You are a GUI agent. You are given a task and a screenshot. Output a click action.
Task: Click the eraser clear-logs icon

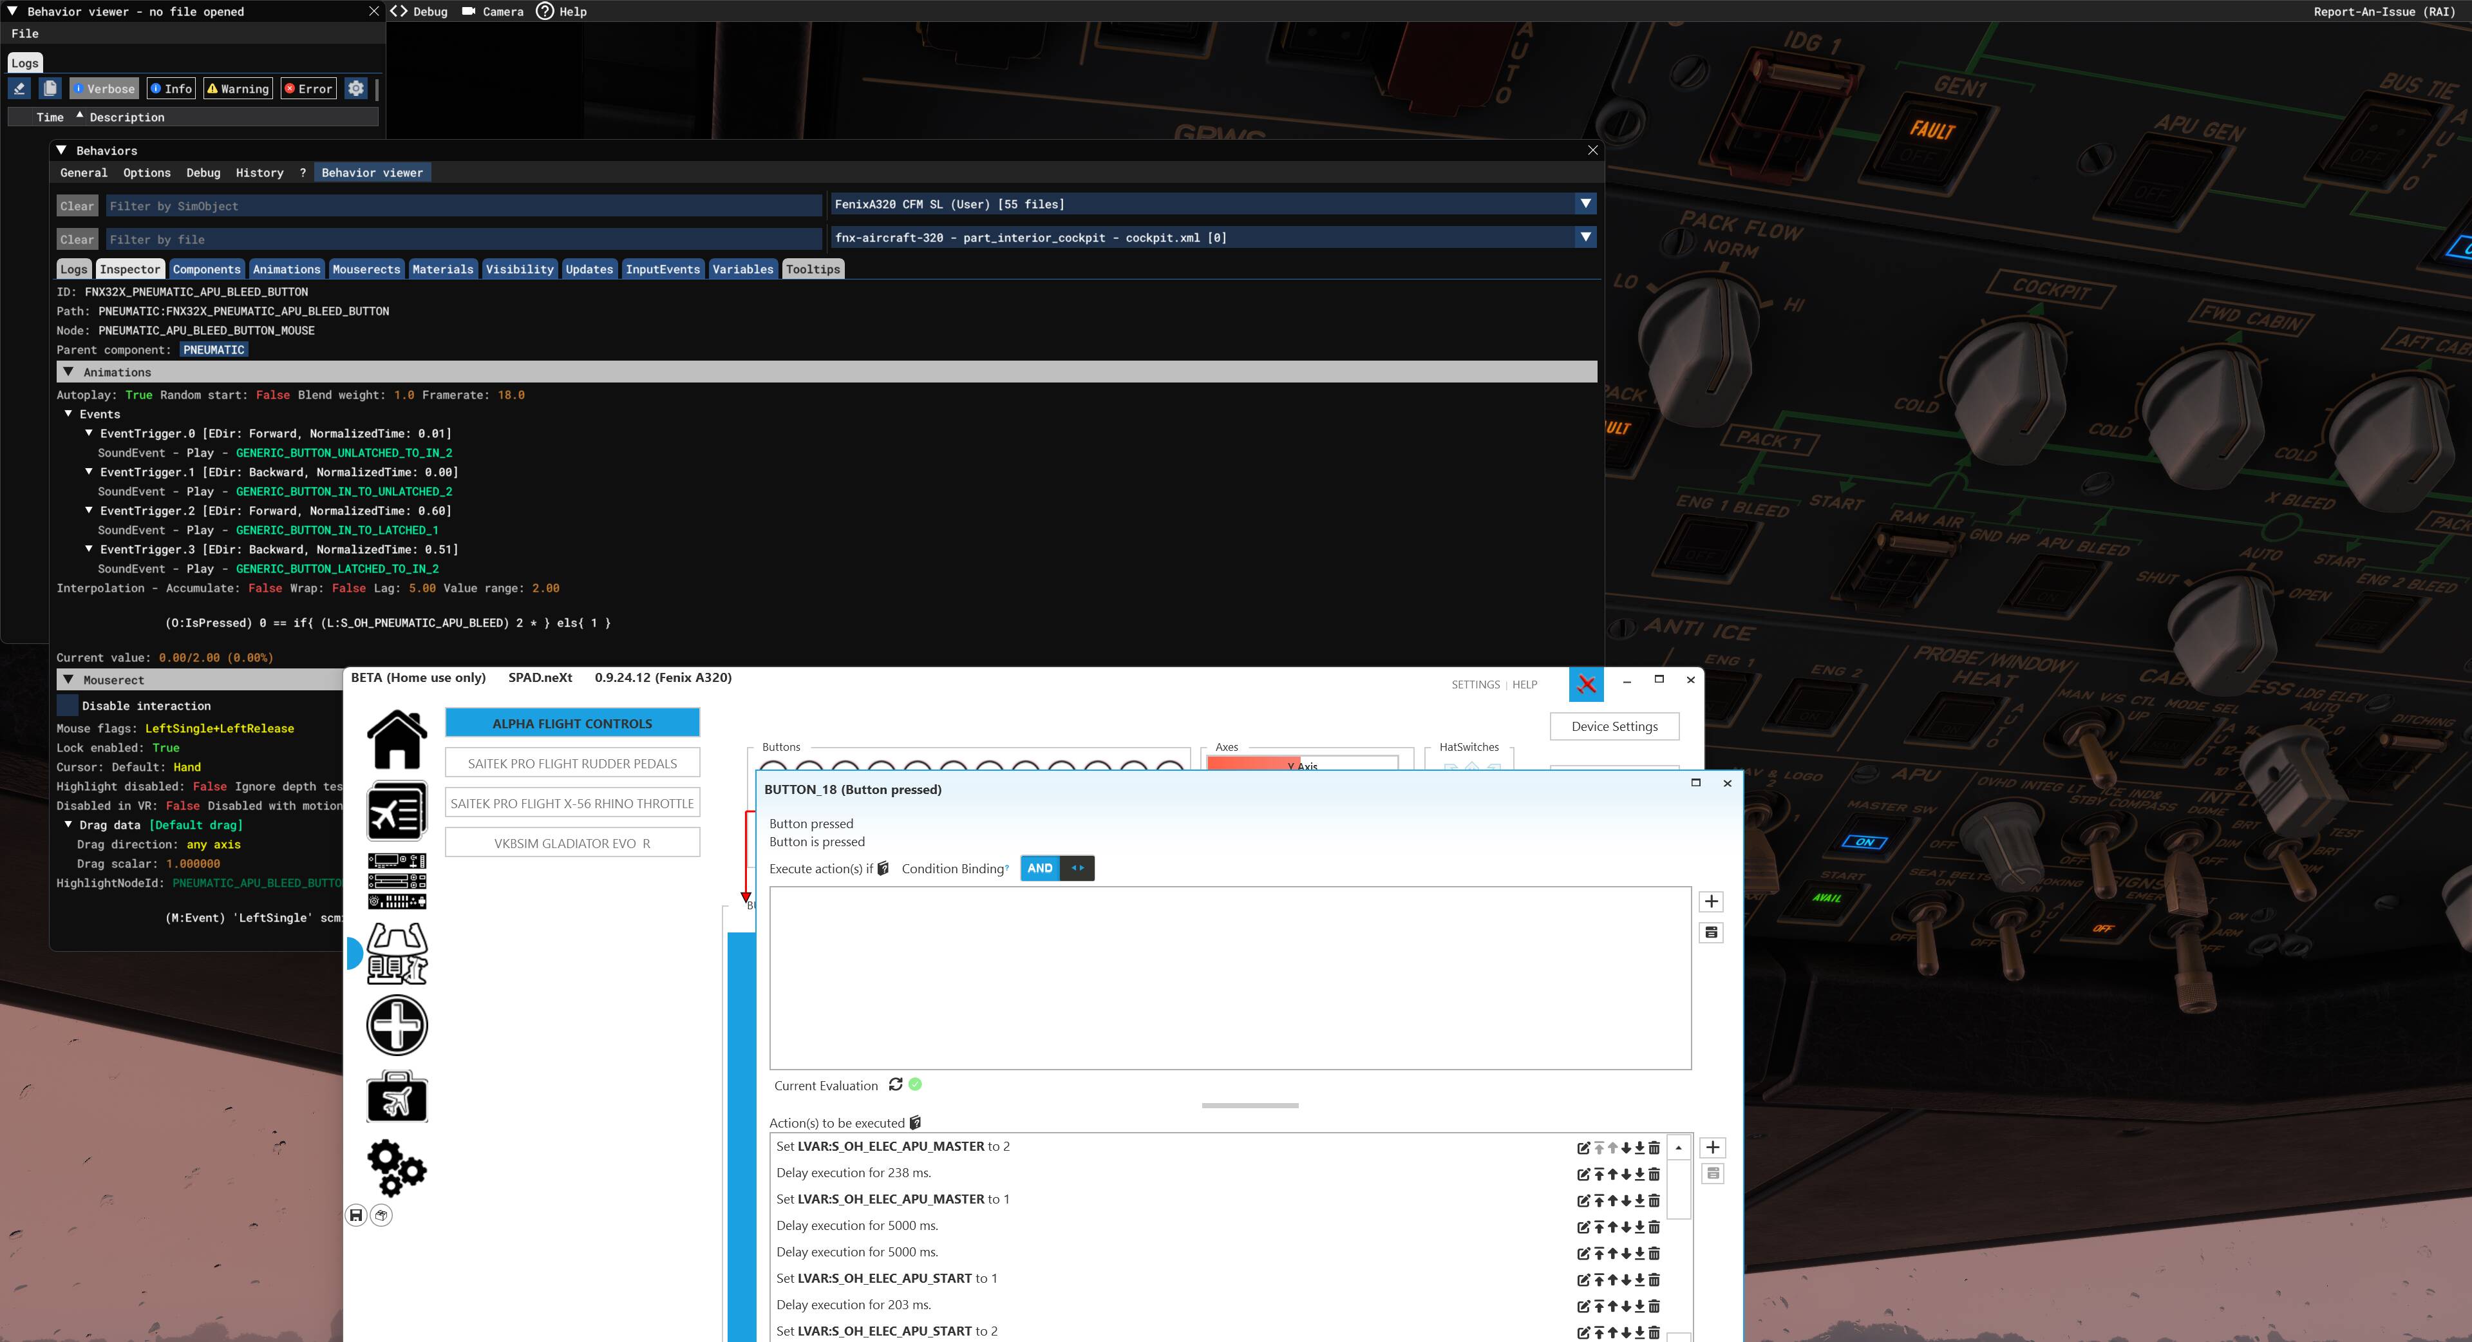coord(19,88)
